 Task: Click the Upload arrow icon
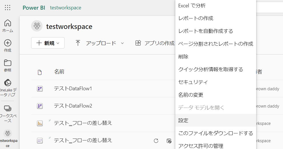(78, 43)
